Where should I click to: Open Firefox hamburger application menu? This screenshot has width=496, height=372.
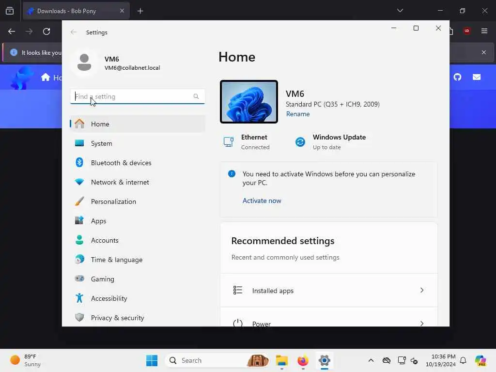484,31
